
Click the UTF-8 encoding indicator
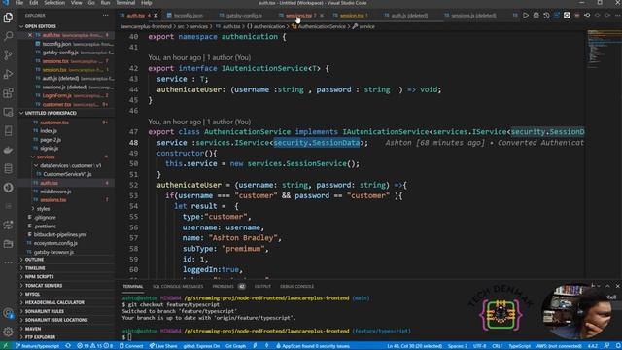tap(479, 346)
